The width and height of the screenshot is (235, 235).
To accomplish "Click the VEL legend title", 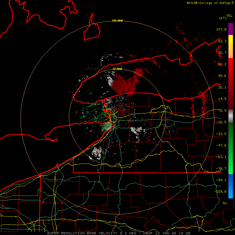I will (x=230, y=16).
